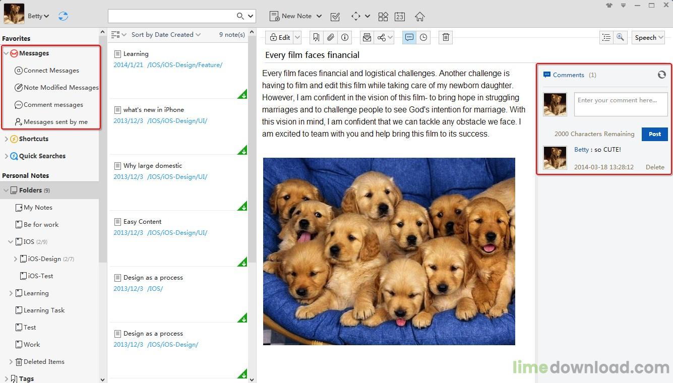Open the calendar icon in top toolbar

pyautogui.click(x=400, y=16)
